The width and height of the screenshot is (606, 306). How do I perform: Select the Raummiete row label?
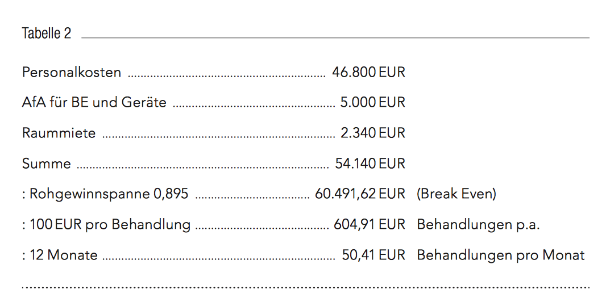click(x=59, y=133)
